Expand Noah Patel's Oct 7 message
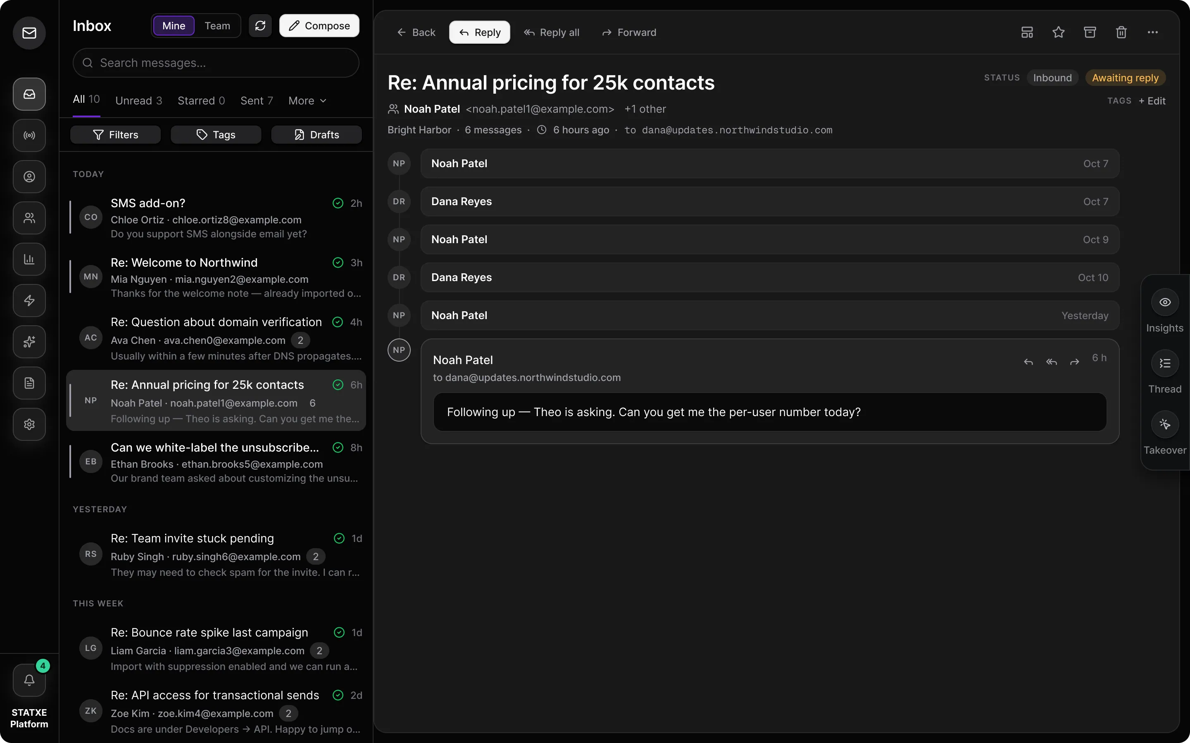 [x=769, y=163]
